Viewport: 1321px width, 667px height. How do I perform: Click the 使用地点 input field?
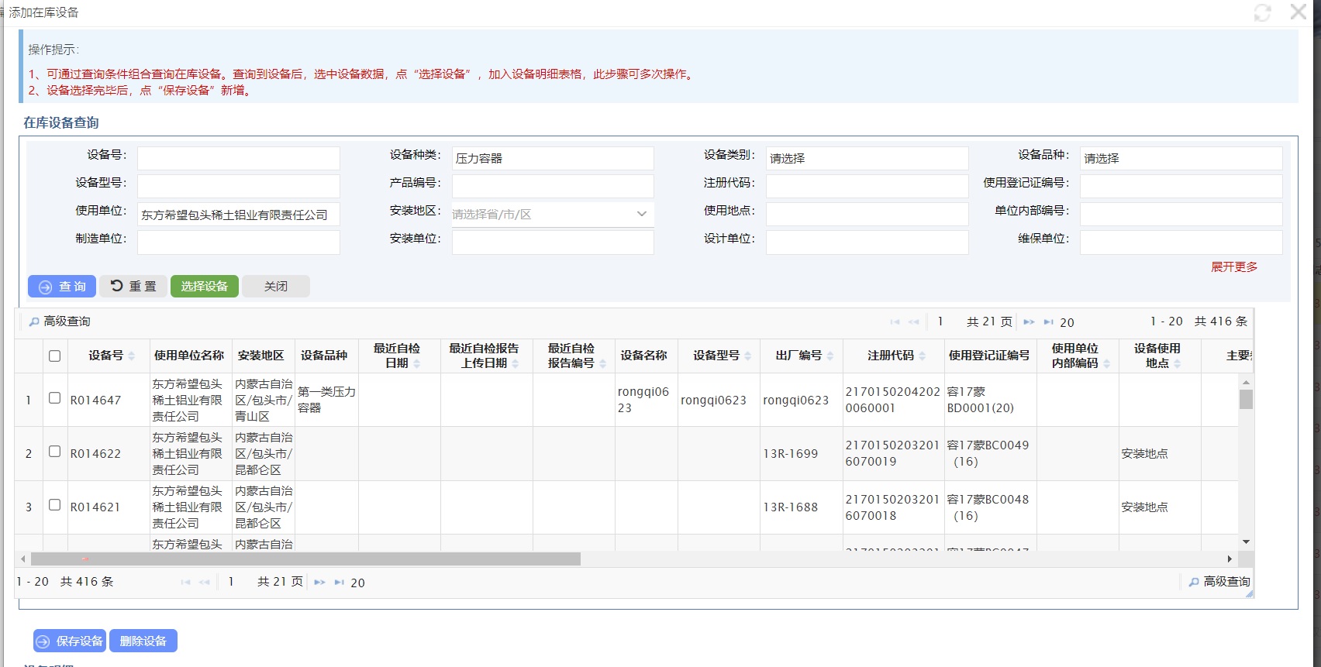[867, 215]
